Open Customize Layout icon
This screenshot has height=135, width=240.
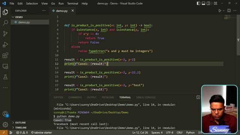tap(216, 3)
